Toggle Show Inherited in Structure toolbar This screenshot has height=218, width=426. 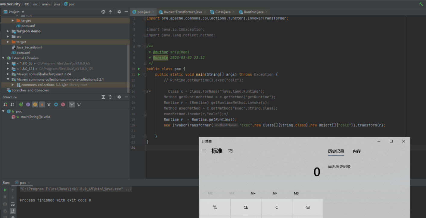coord(21,104)
